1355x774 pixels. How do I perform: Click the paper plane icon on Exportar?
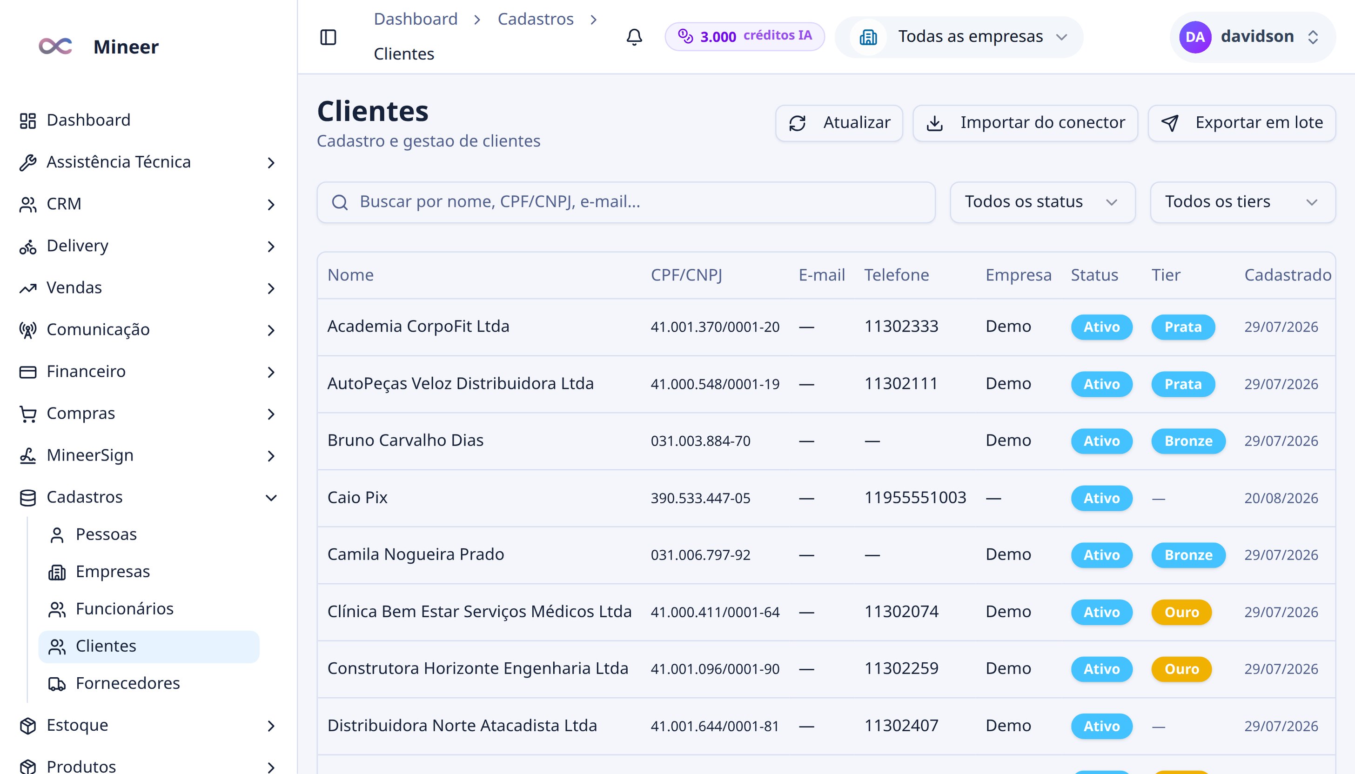pos(1169,123)
